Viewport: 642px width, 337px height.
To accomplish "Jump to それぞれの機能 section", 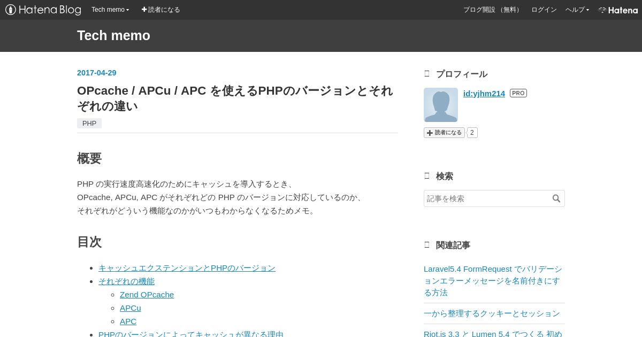I will point(126,281).
